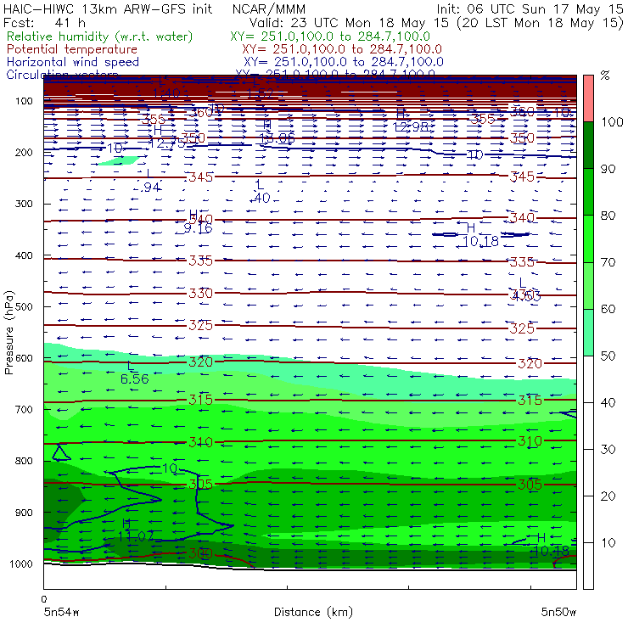Click the '5n54w' start coordinate label
The height and width of the screenshot is (628, 628).
click(x=61, y=612)
